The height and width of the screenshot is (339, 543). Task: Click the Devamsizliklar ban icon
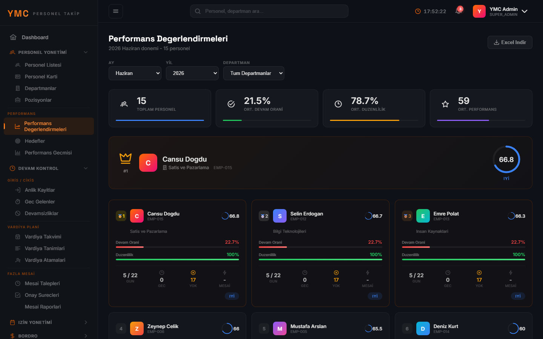(18, 213)
